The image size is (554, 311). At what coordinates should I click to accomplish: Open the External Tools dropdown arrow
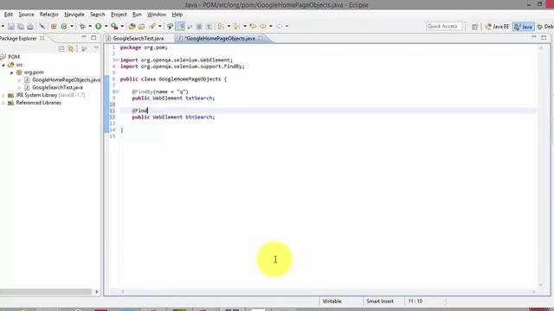(x=122, y=27)
